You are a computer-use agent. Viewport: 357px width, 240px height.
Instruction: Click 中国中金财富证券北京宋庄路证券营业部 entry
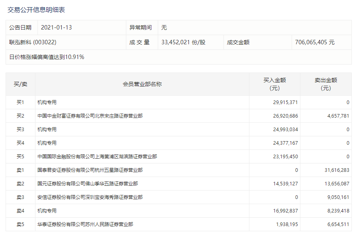90,116
